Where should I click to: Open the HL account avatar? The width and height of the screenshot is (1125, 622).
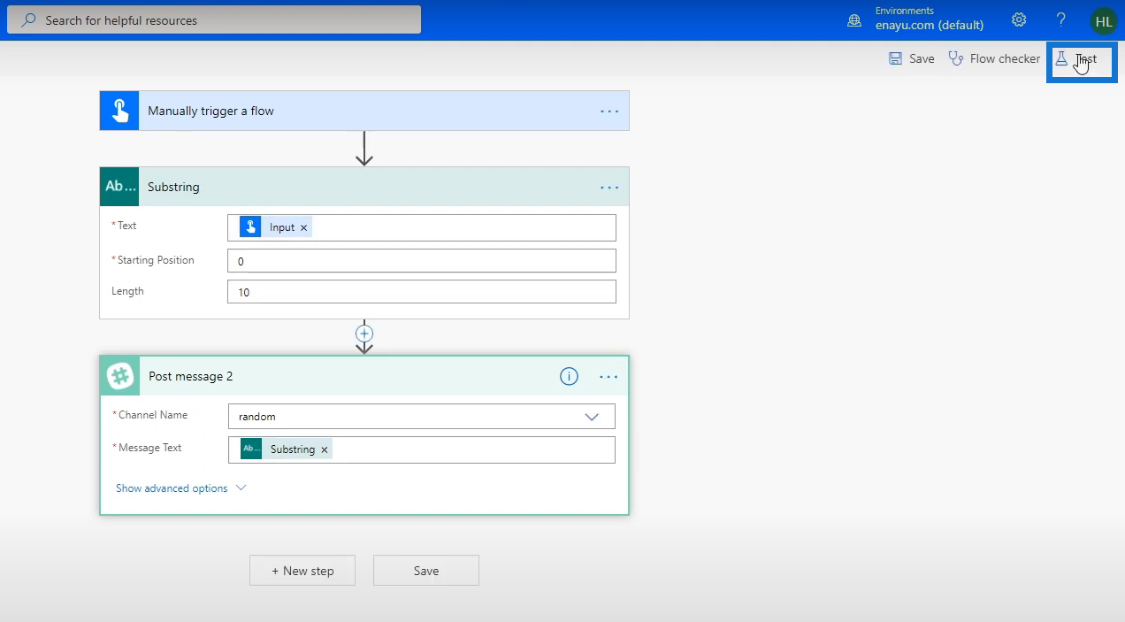(1104, 20)
